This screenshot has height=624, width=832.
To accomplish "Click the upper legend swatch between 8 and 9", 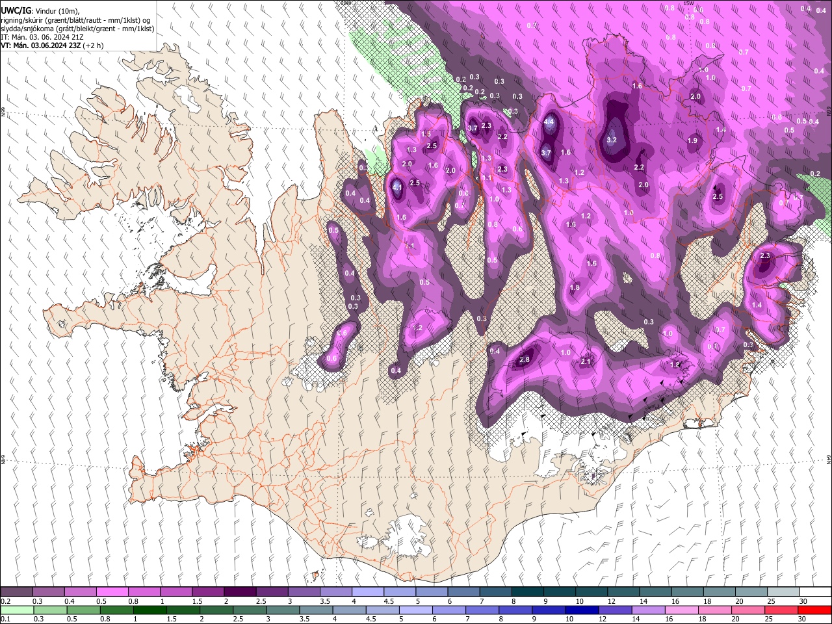I will pyautogui.click(x=528, y=591).
